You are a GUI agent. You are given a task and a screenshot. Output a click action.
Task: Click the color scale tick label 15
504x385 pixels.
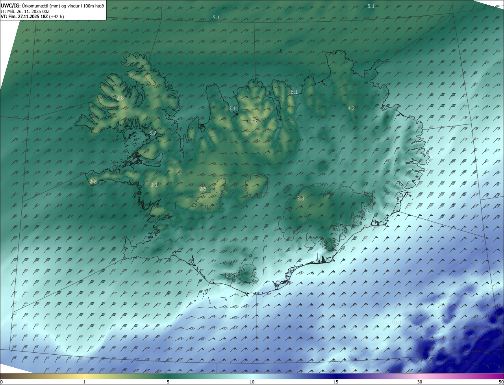(x=336, y=382)
